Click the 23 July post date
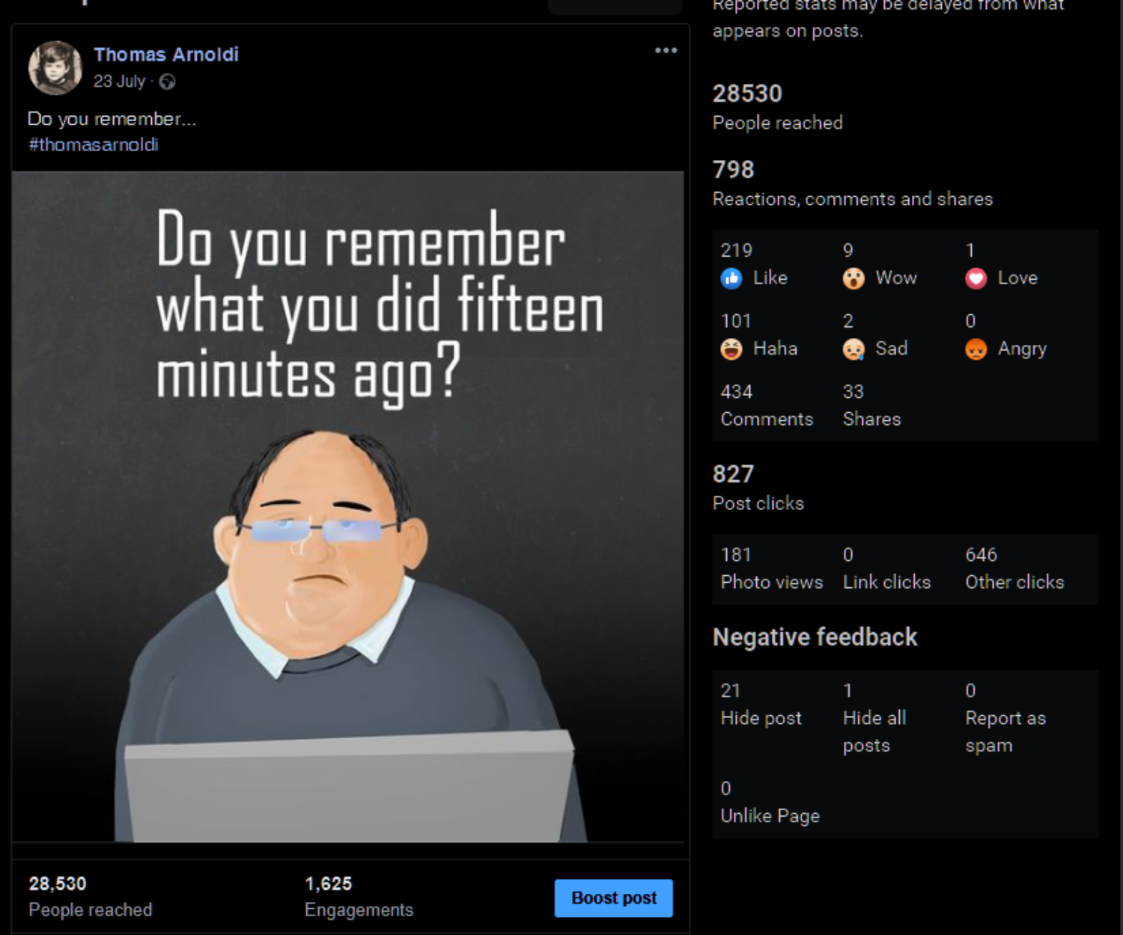Image resolution: width=1123 pixels, height=935 pixels. coord(119,82)
